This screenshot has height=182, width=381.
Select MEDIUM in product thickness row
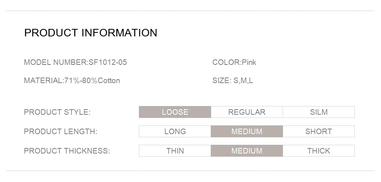pos(247,151)
